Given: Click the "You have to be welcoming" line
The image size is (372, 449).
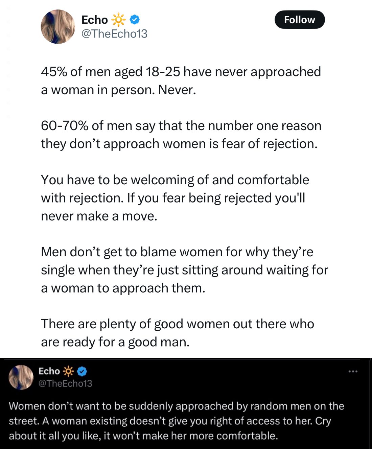Looking at the screenshot, I should [x=175, y=180].
